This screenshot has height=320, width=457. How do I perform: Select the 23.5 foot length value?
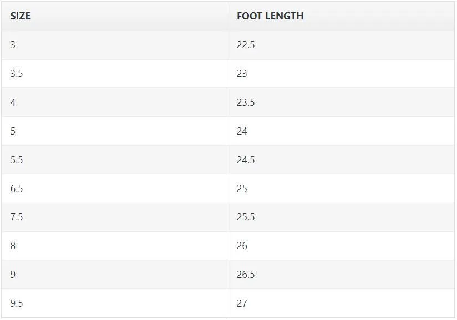(x=246, y=102)
